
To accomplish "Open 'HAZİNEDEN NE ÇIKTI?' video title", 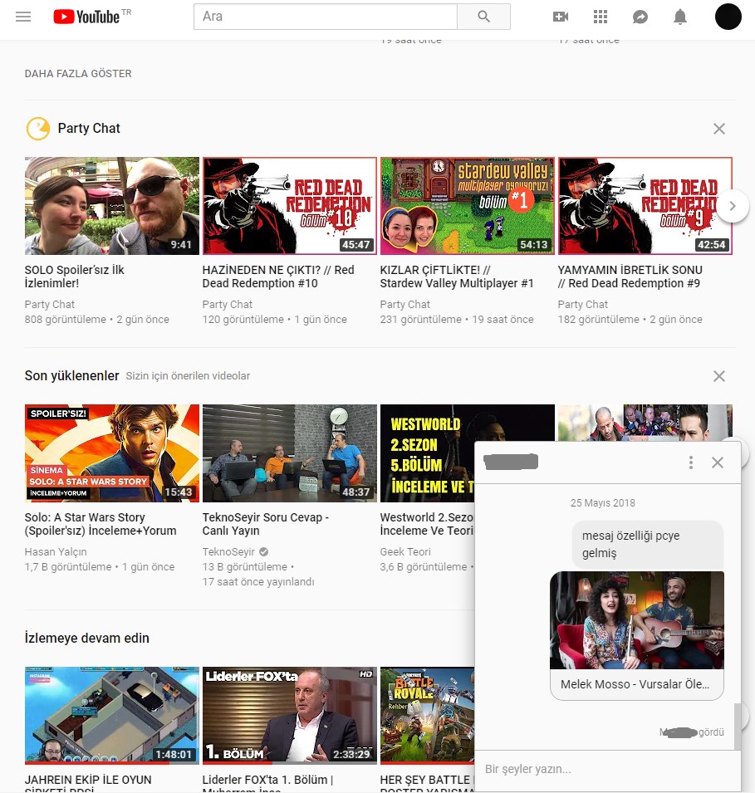I will tap(278, 277).
